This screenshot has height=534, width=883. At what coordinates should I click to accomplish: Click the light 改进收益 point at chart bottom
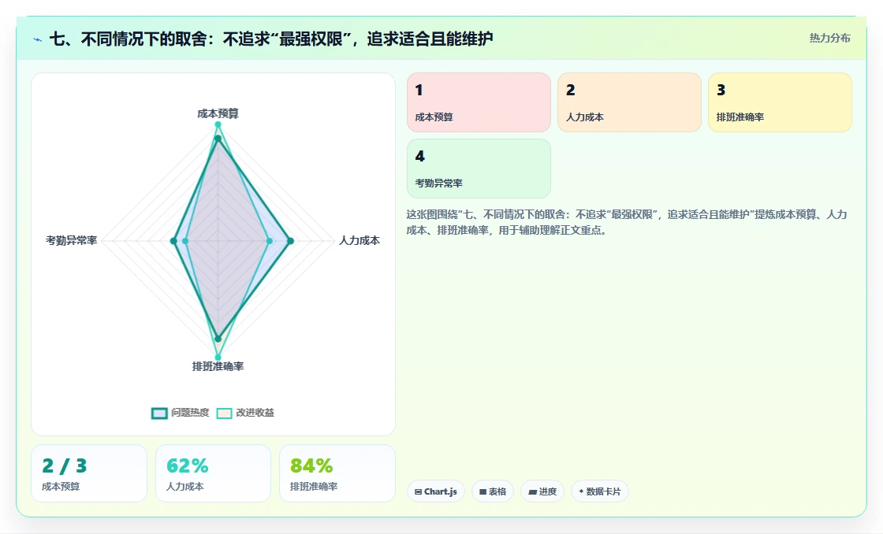point(218,358)
